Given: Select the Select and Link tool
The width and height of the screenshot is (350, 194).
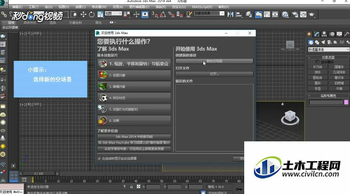Looking at the screenshot, I should [x=4, y=14].
